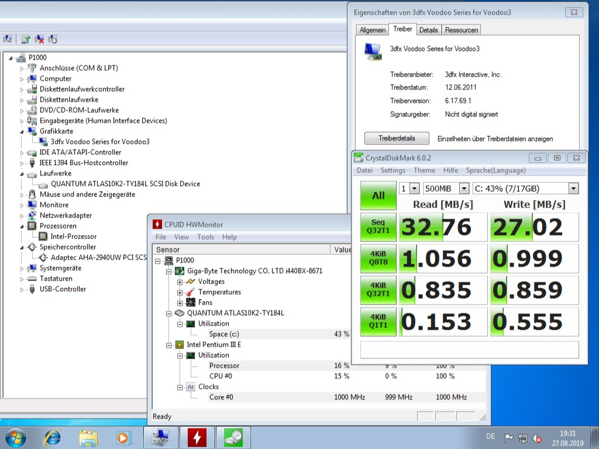This screenshot has width=599, height=449.
Task: Click the Tastaturen category icon
Action: (32, 278)
